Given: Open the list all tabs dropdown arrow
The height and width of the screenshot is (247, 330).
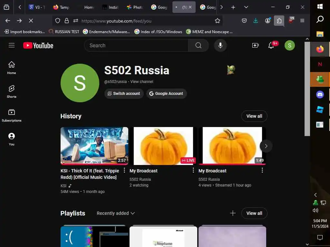Looking at the screenshot, I should click(246, 7).
